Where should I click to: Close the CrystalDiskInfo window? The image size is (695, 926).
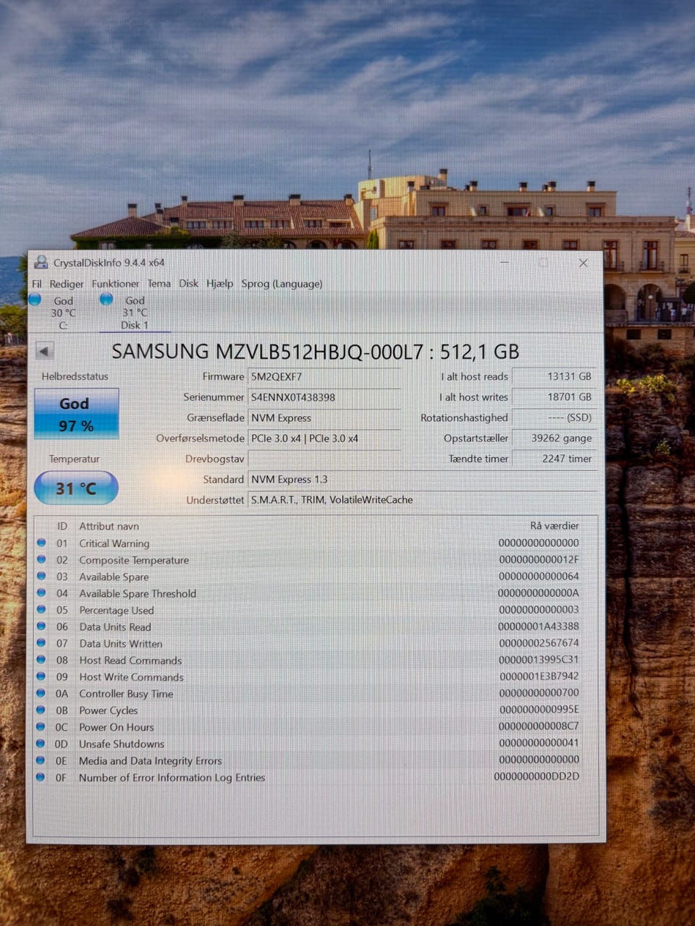pos(584,263)
